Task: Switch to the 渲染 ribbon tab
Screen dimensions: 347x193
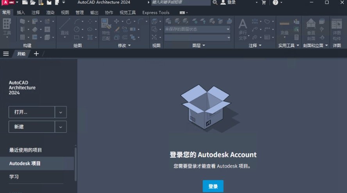Action: (x=50, y=12)
